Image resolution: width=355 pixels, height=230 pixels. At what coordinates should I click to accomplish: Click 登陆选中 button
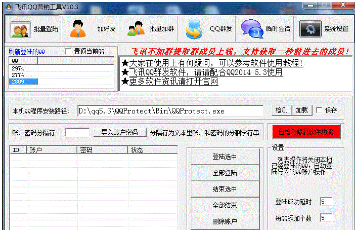coord(225,157)
